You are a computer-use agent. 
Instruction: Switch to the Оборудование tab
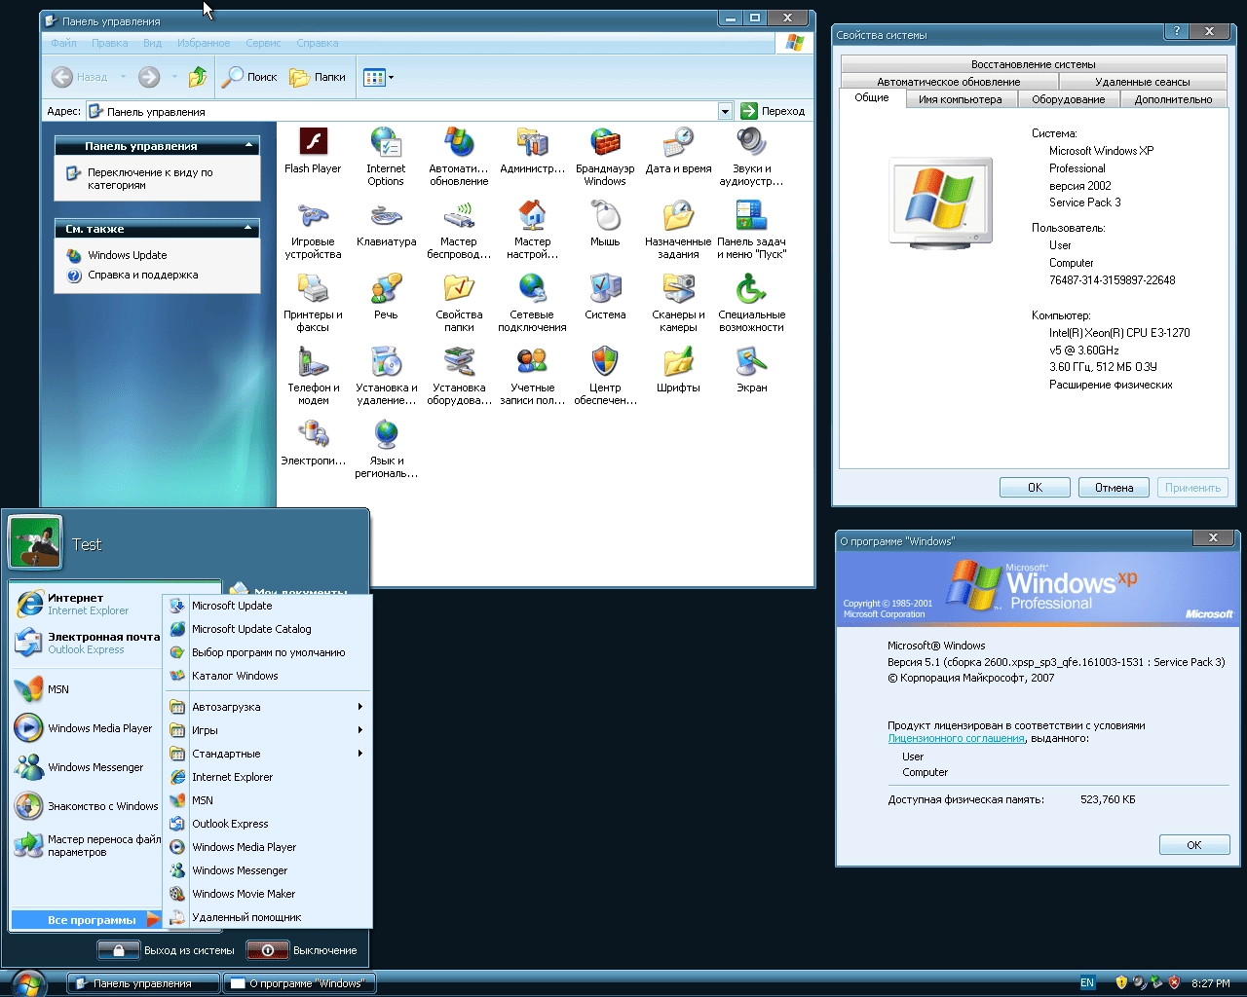coord(1069,99)
